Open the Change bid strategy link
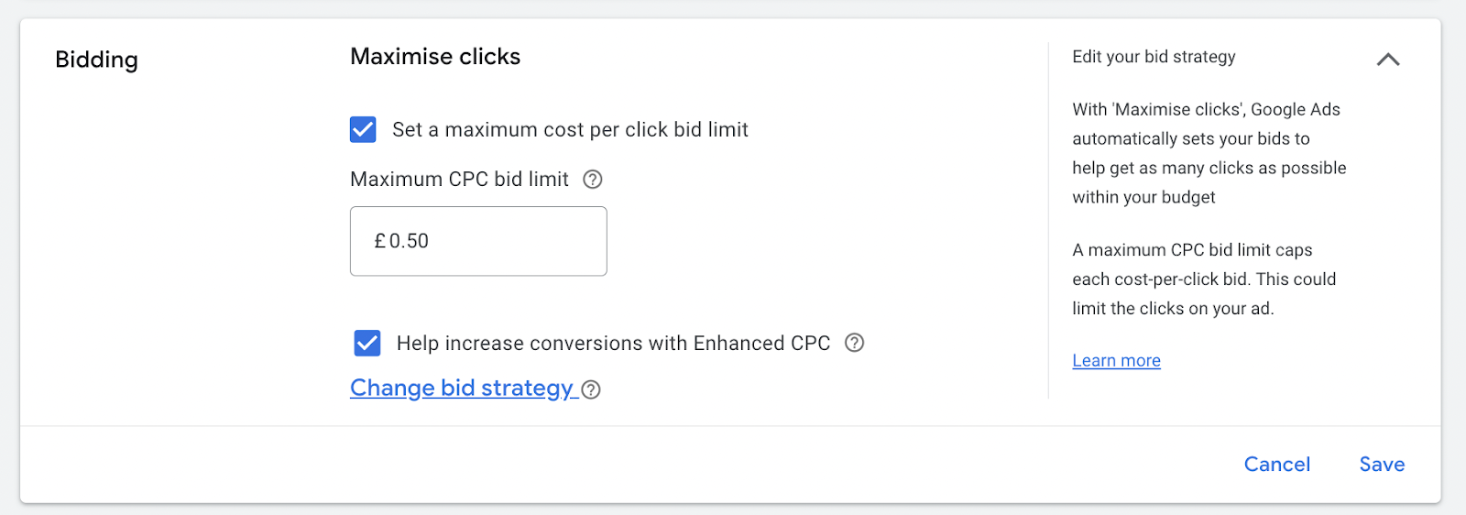 [x=461, y=388]
